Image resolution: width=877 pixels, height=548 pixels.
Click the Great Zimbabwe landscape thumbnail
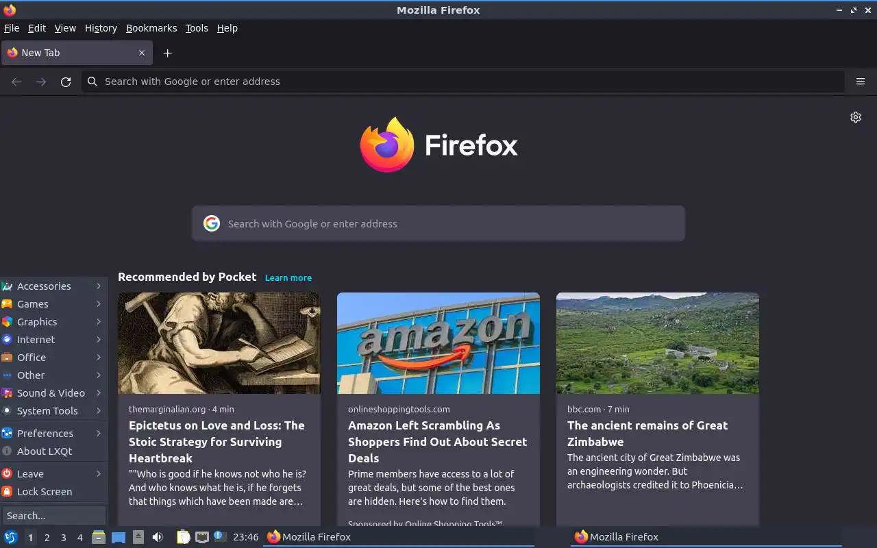pos(658,343)
